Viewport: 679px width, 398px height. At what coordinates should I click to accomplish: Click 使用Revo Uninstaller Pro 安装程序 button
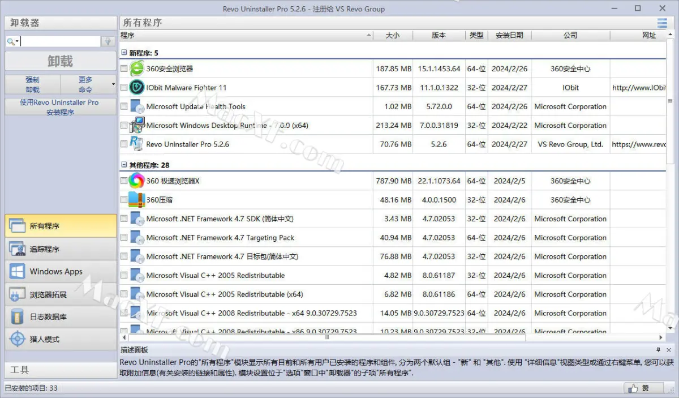[x=61, y=107]
